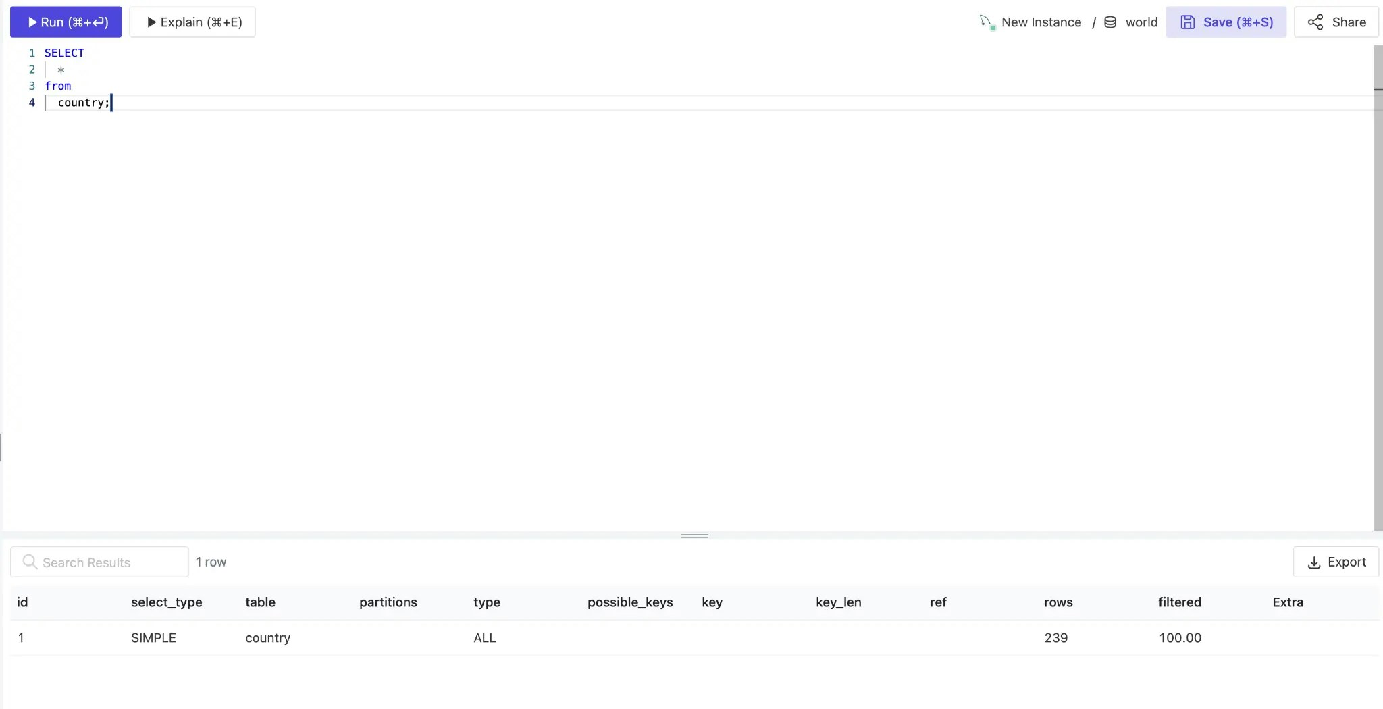
Task: Focus the Search Results field
Action: tap(99, 562)
